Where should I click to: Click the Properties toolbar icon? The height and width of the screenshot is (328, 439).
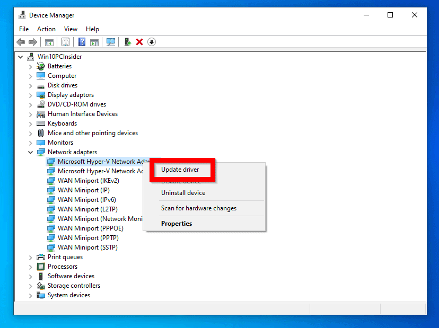[x=65, y=42]
